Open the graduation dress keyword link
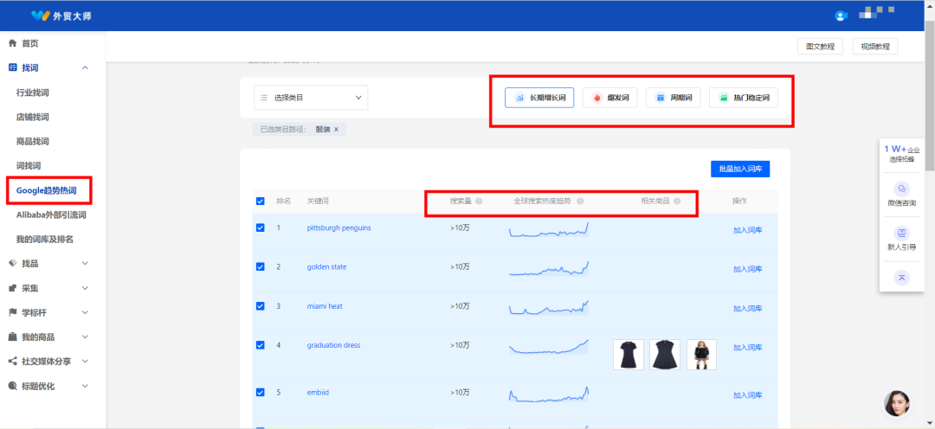 [333, 345]
